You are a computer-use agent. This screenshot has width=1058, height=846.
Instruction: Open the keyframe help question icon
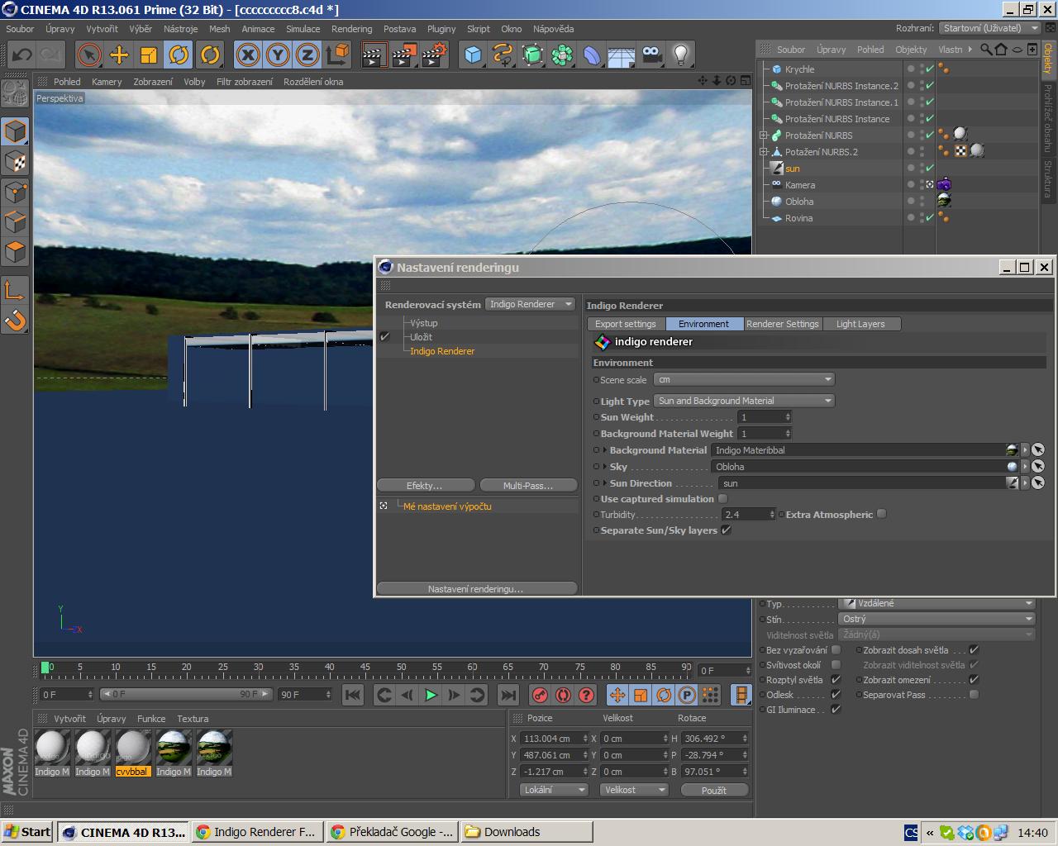pyautogui.click(x=586, y=695)
